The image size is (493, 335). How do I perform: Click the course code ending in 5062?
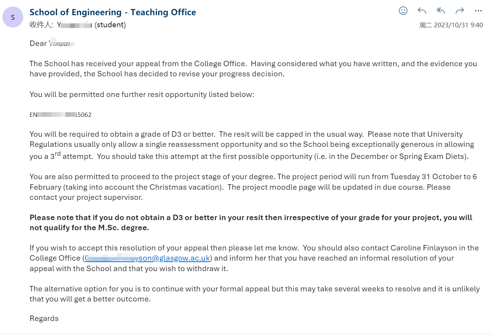pyautogui.click(x=61, y=115)
